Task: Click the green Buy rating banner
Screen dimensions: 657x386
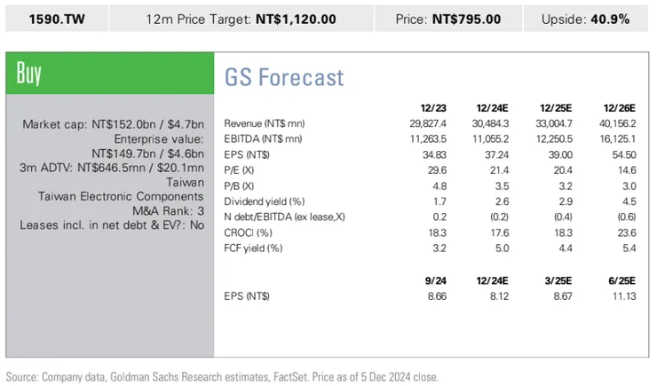Action: pyautogui.click(x=110, y=74)
